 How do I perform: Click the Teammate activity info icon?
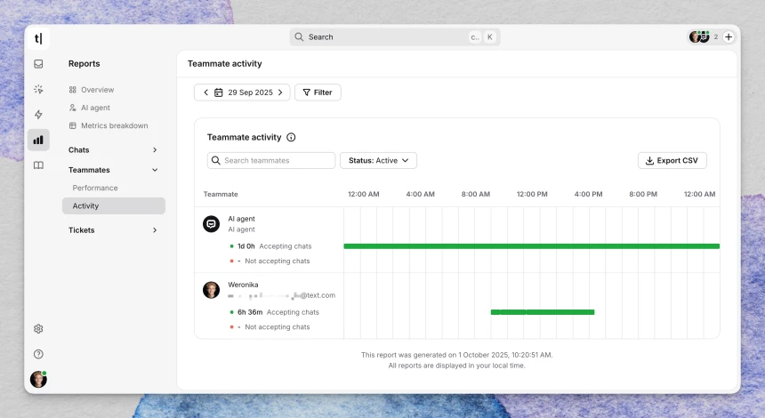coord(291,137)
